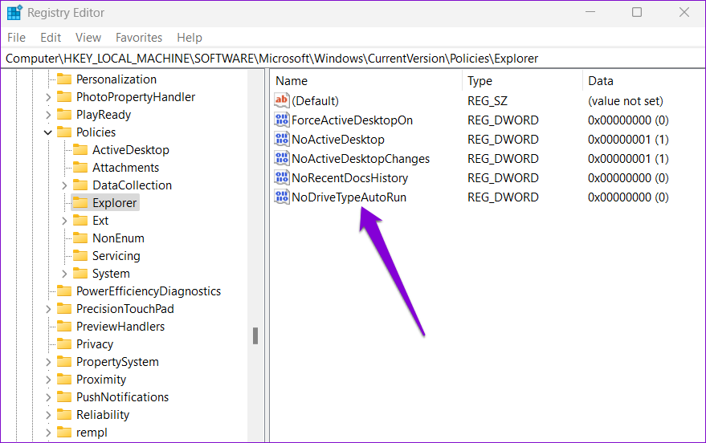Click the System folder icon
706x443 pixels.
point(80,274)
